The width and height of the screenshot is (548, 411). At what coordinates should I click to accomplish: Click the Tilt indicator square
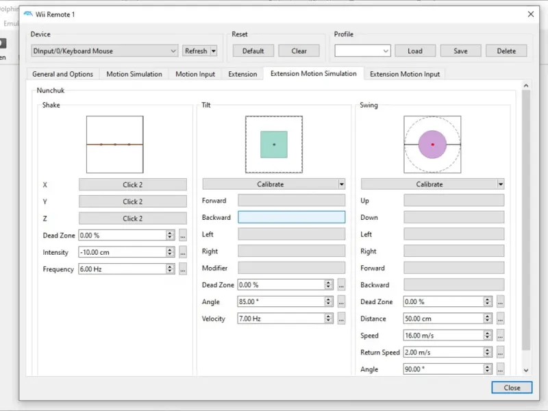[274, 145]
